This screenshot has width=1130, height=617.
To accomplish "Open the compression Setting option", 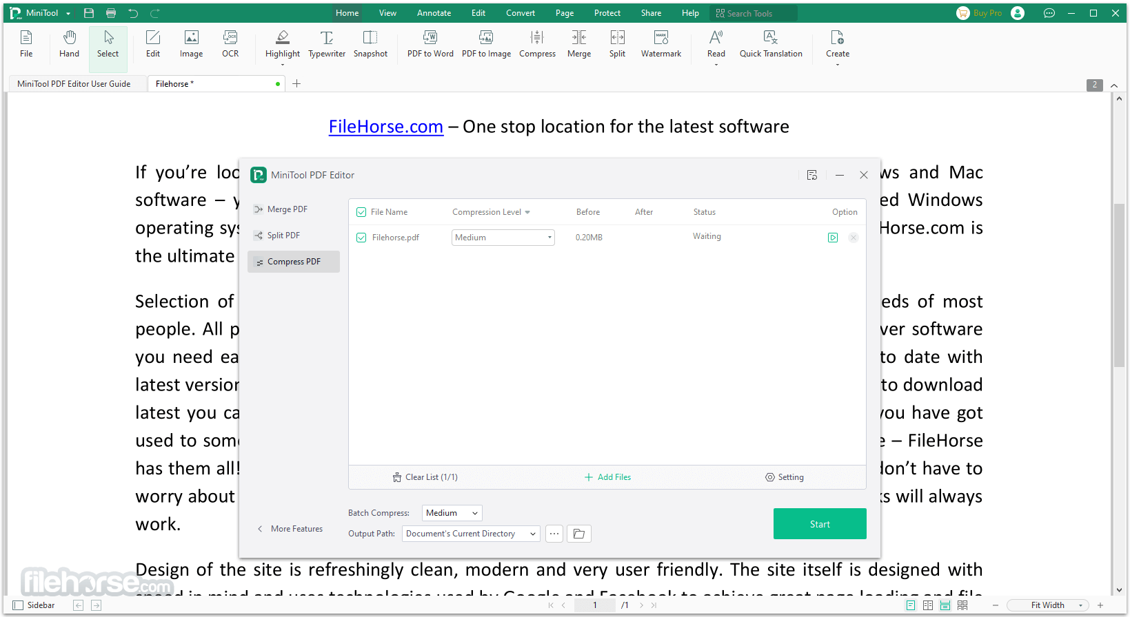I will click(785, 477).
